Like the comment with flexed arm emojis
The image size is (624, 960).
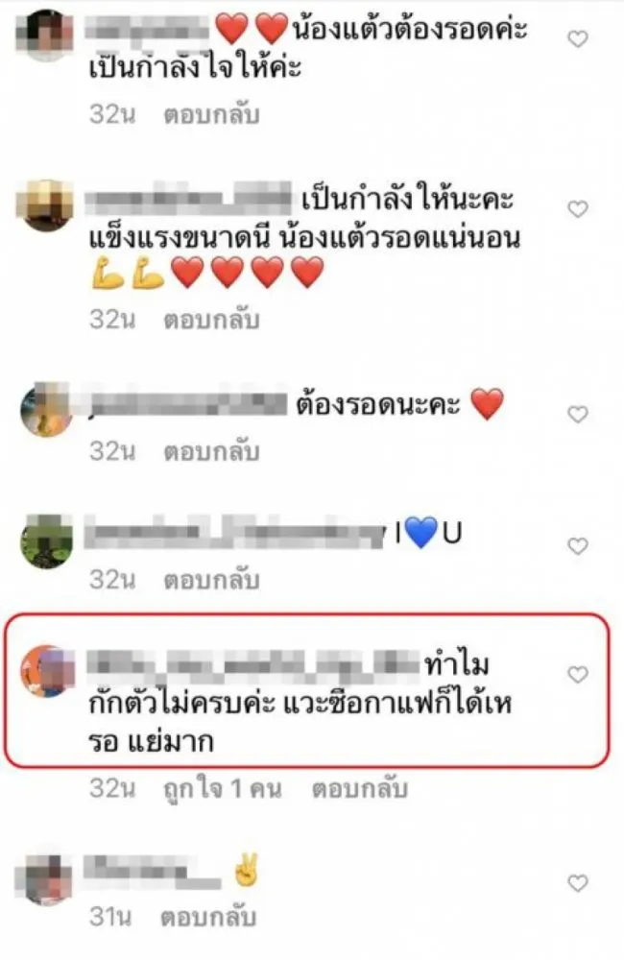(578, 208)
